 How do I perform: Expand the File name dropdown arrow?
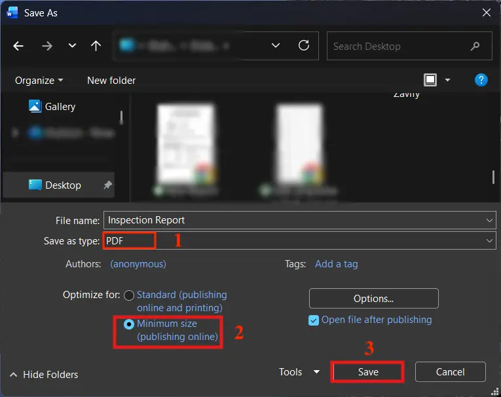(x=489, y=220)
